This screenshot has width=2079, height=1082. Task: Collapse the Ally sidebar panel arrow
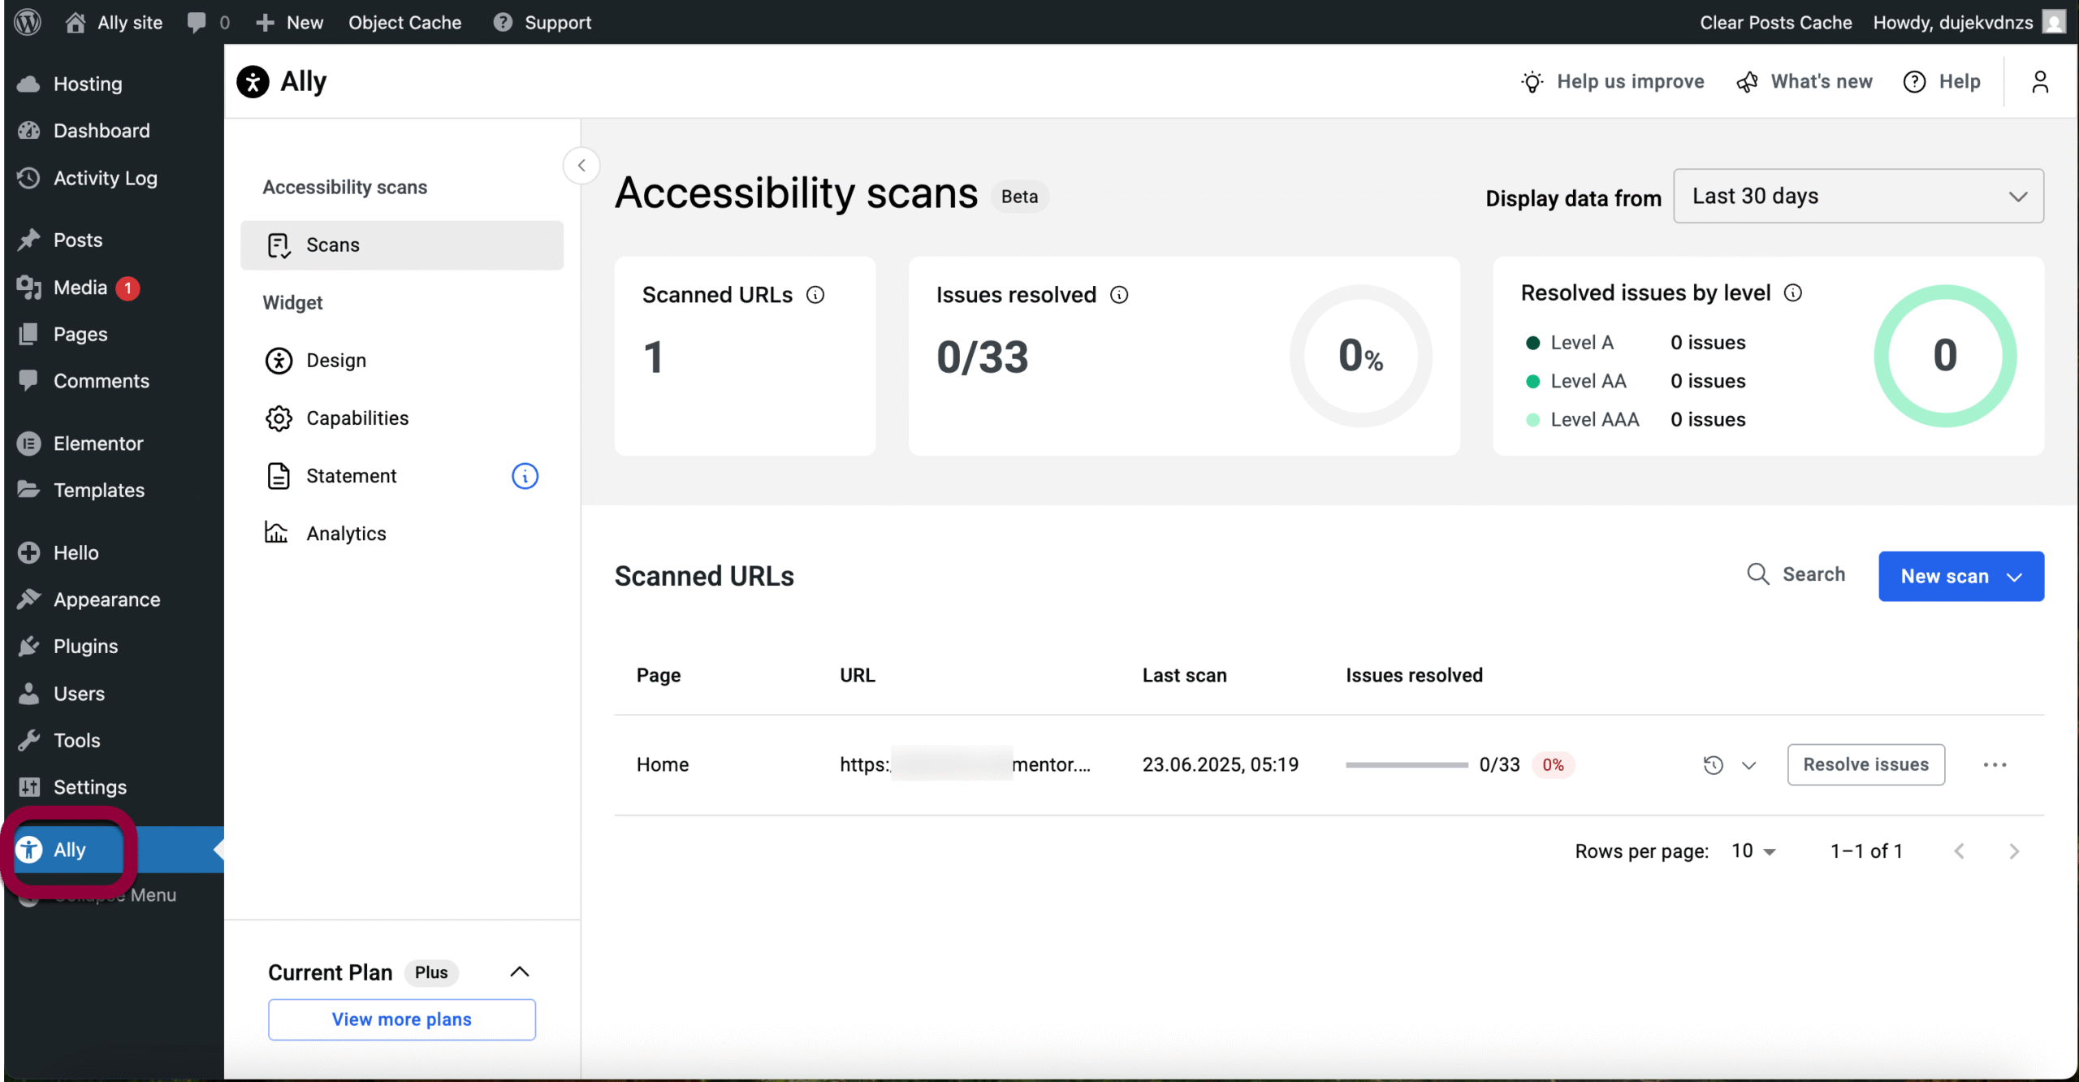pos(581,166)
